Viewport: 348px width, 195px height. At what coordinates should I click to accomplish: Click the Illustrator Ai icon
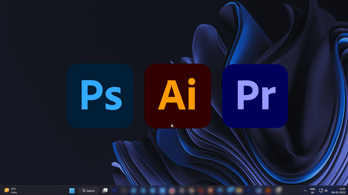point(178,96)
